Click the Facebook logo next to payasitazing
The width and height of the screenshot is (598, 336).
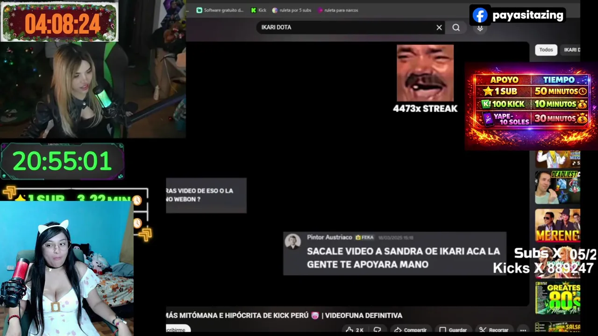click(x=480, y=15)
